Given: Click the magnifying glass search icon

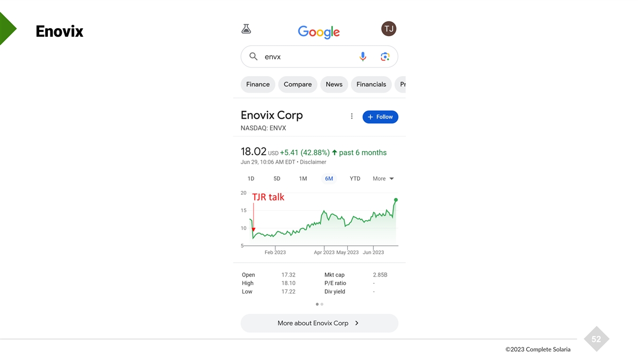Looking at the screenshot, I should pyautogui.click(x=254, y=56).
